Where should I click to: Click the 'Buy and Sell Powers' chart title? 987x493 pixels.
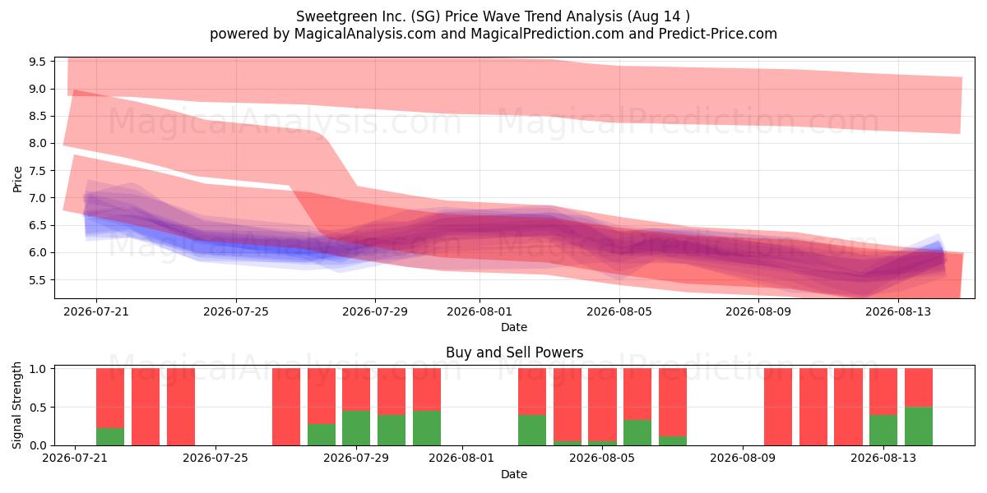tap(514, 352)
